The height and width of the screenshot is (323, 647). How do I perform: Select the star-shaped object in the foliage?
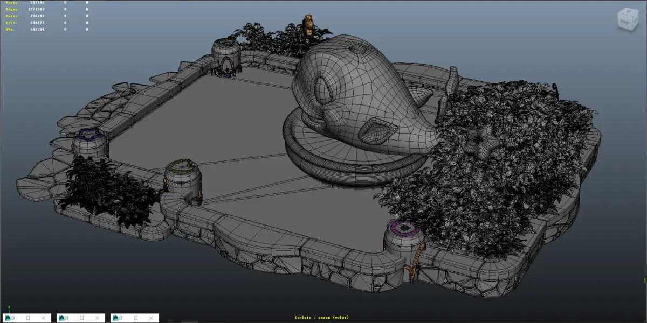pos(480,142)
